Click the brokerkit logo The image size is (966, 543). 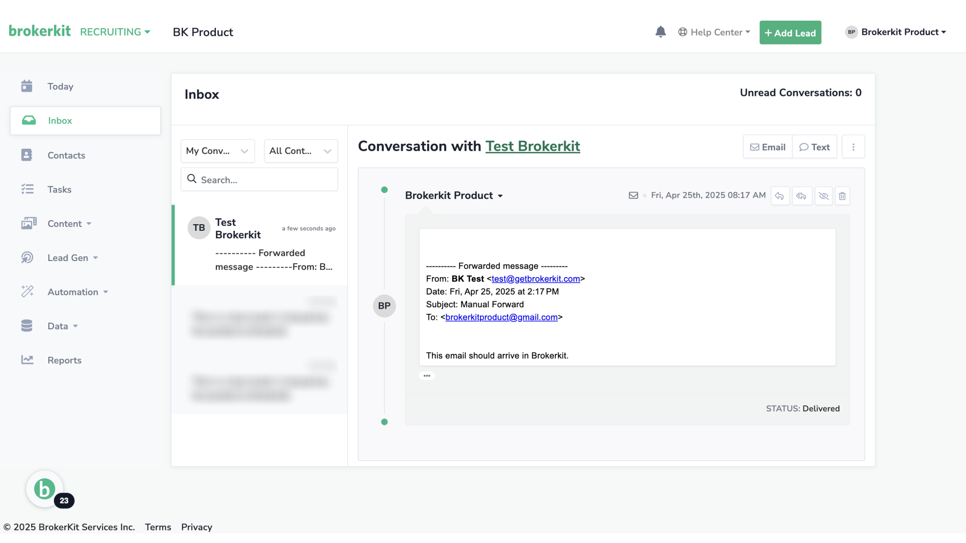[x=40, y=31]
